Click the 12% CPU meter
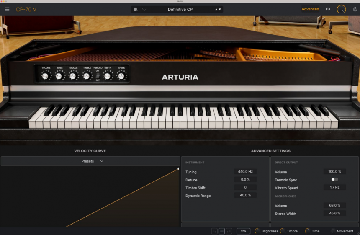This screenshot has width=360, height=235. pos(243,231)
